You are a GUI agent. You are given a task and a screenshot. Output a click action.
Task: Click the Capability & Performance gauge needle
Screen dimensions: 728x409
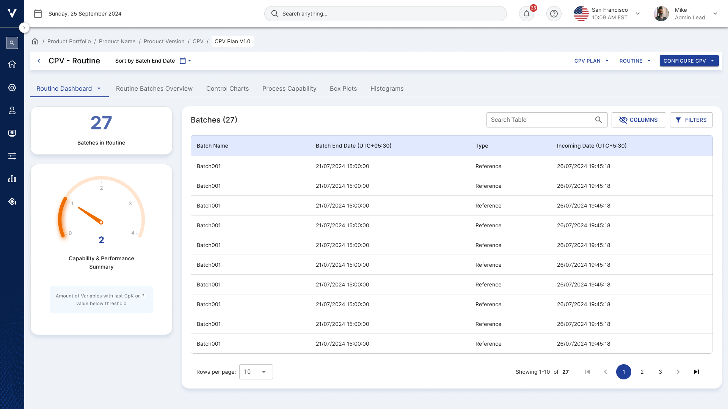(90, 215)
